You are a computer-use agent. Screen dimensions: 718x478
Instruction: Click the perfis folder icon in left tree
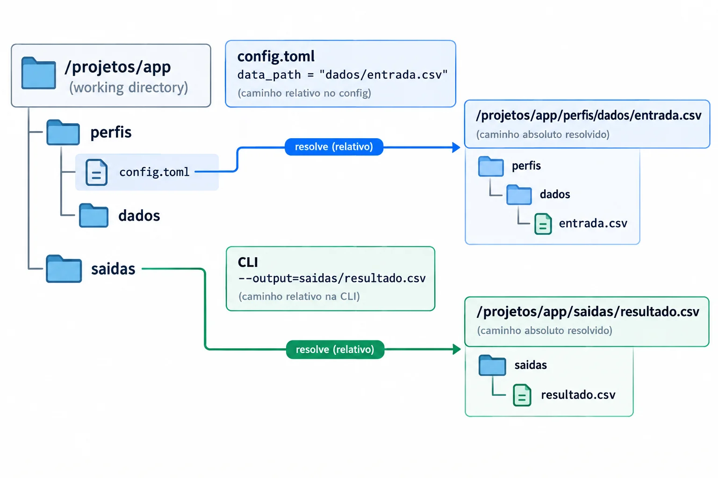coord(63,133)
